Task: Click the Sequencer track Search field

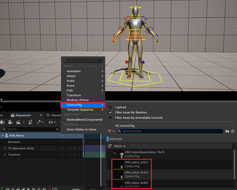Action: [30, 129]
